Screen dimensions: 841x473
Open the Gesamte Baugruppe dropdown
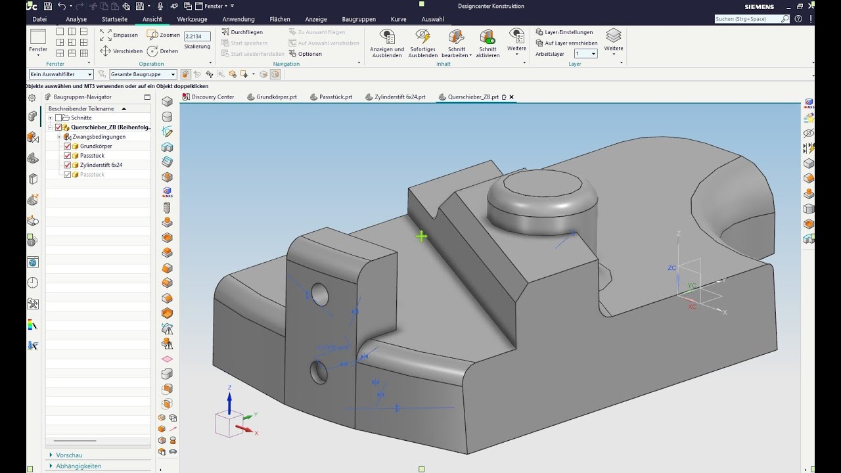tap(143, 74)
